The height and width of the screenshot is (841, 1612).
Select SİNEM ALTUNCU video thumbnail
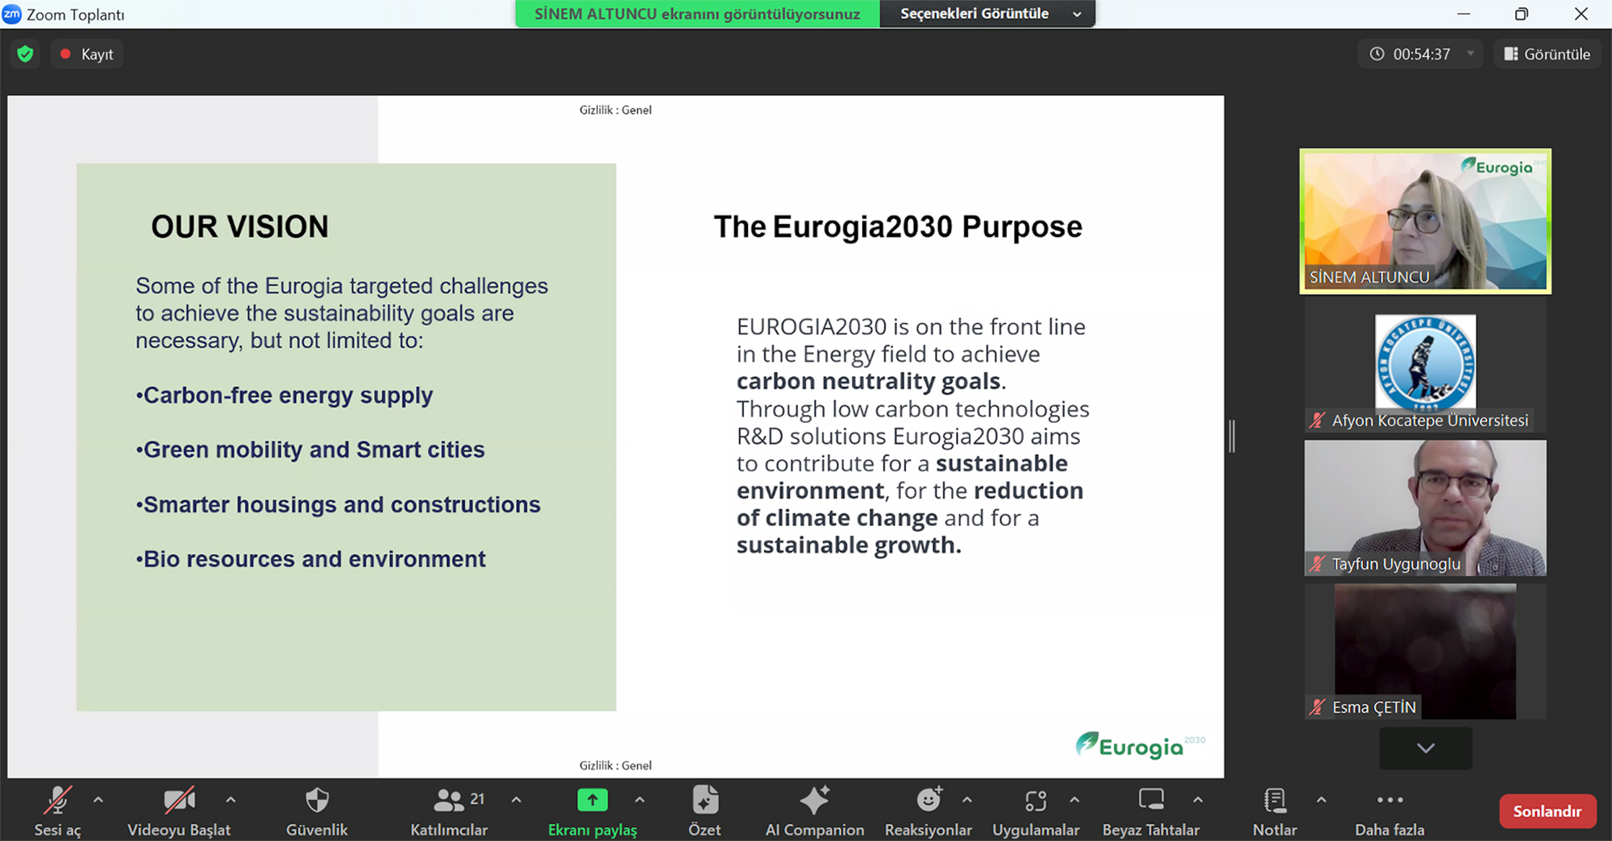pyautogui.click(x=1425, y=221)
